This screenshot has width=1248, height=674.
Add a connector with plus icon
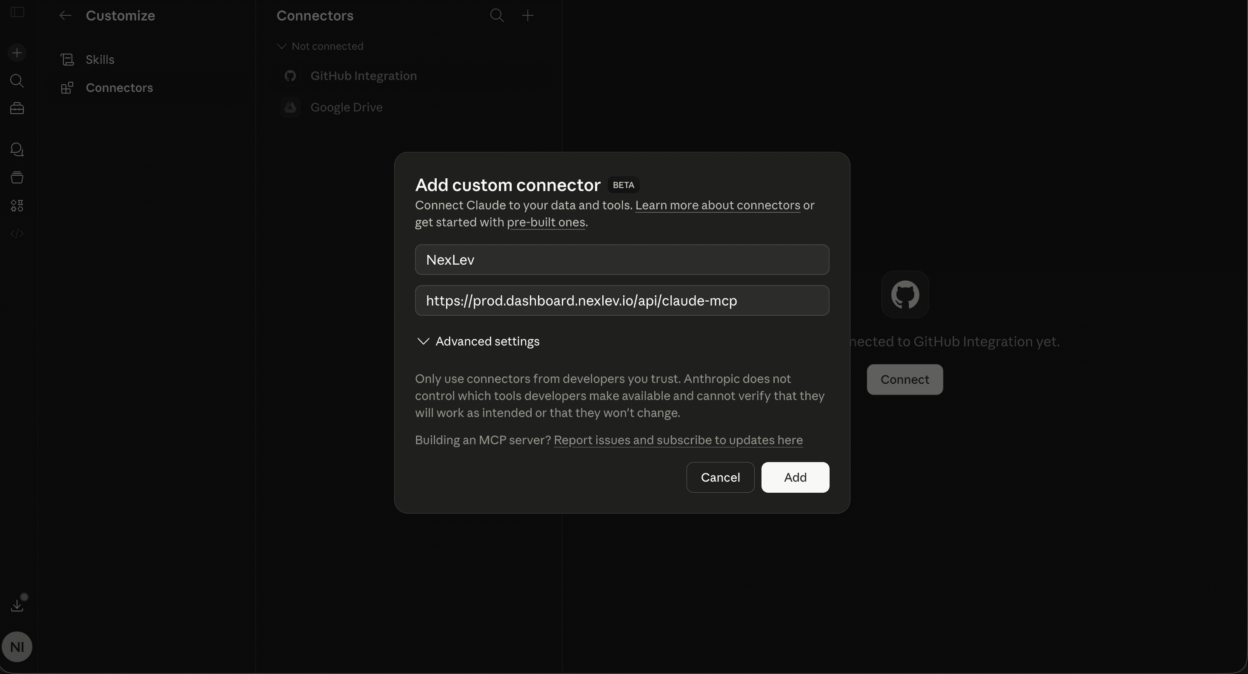point(527,15)
